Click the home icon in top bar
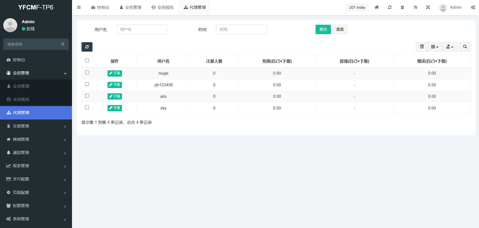Screen dimensions: 479x228 376,7
